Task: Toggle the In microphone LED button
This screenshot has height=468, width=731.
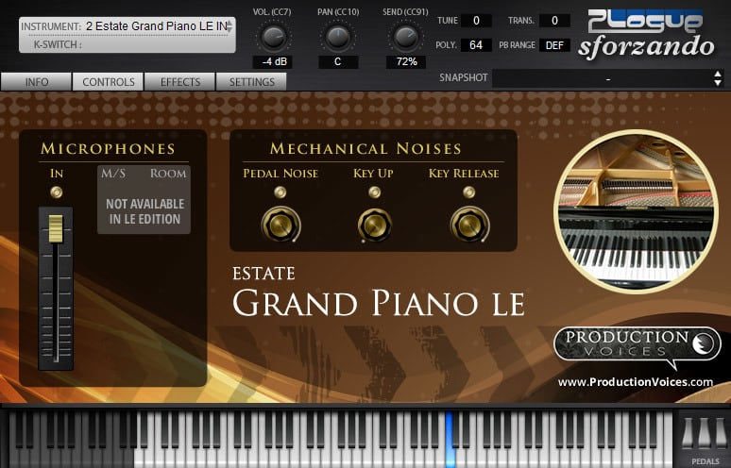Action: pyautogui.click(x=57, y=192)
